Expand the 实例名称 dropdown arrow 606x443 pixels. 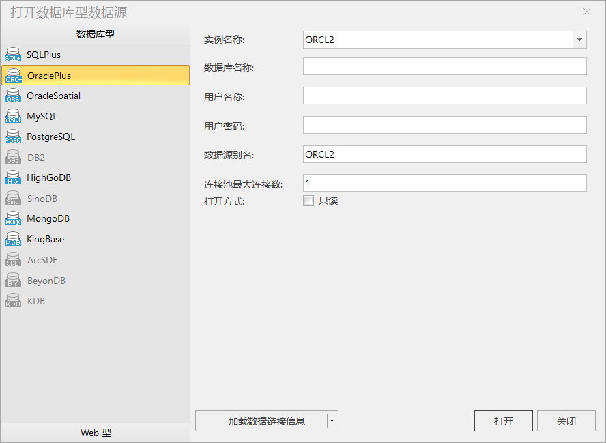point(579,40)
